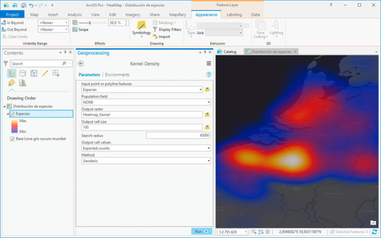Switch to the Imagery ribbon tab
The height and width of the screenshot is (238, 381).
pos(132,14)
